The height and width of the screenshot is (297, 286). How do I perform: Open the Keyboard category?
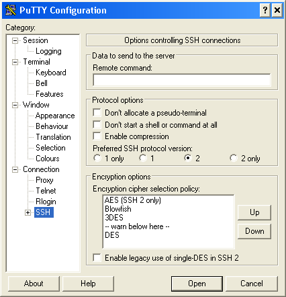coord(51,73)
